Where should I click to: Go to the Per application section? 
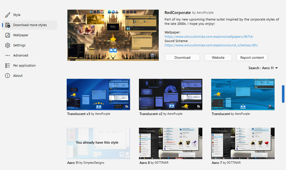pos(24,66)
